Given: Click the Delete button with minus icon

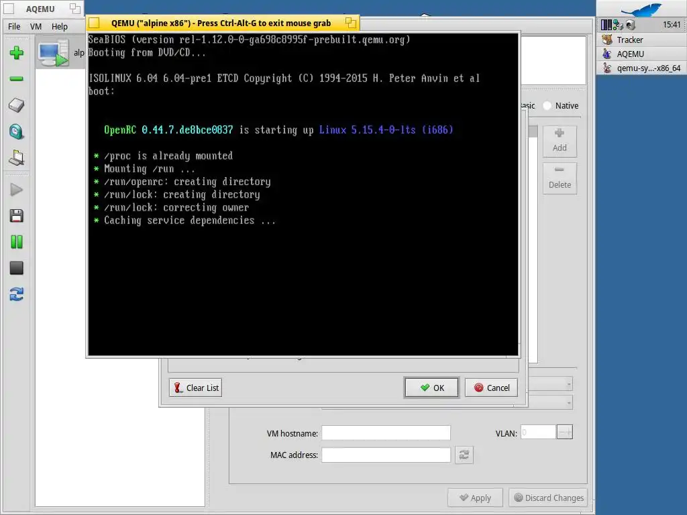Looking at the screenshot, I should tap(560, 178).
